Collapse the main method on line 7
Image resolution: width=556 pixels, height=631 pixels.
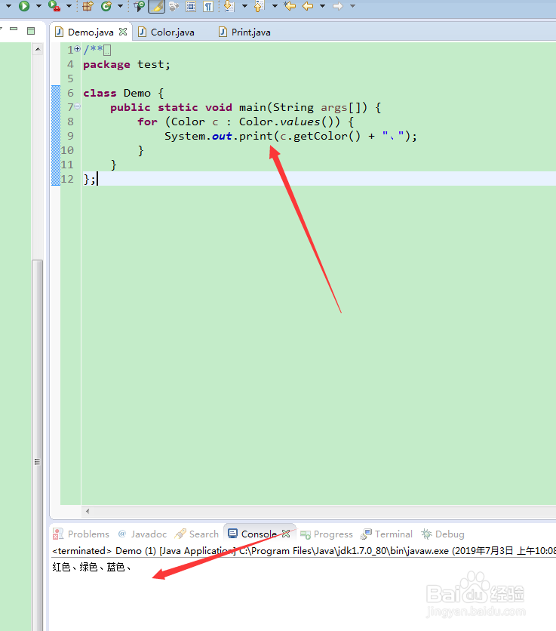click(77, 106)
